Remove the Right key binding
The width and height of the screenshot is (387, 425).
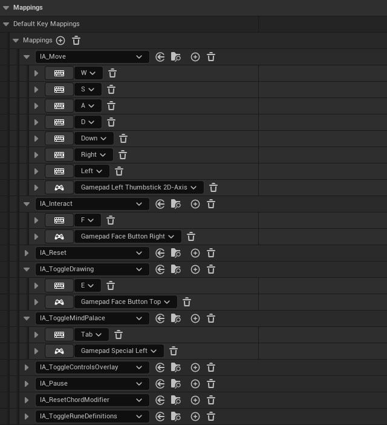click(x=123, y=155)
